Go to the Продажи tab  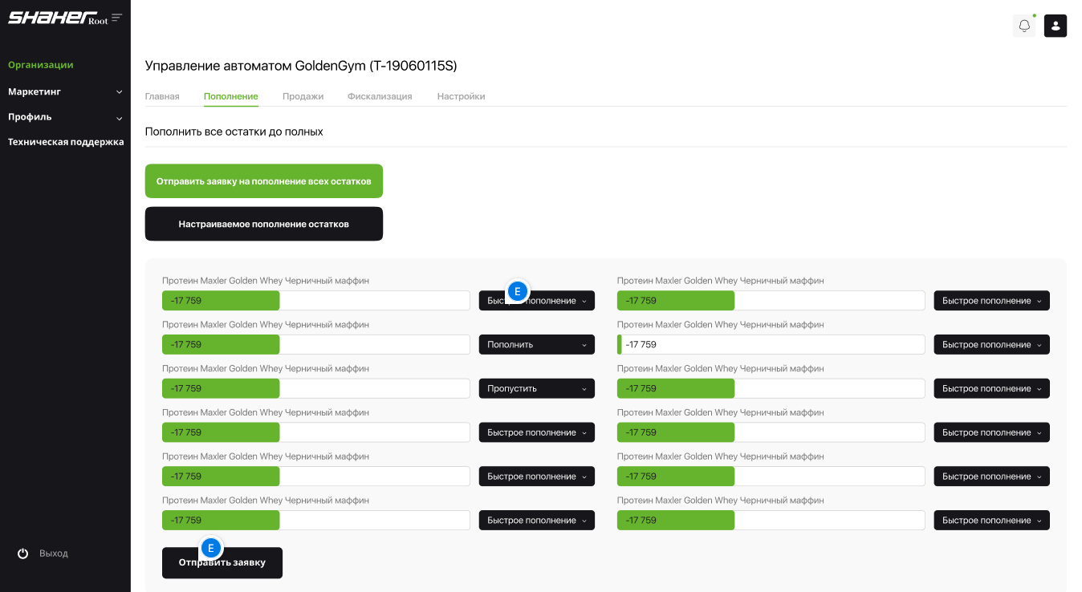[303, 96]
